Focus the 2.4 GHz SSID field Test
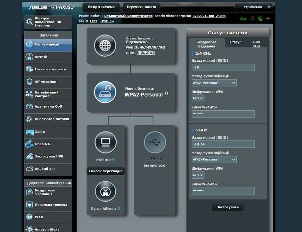Image resolution: width=302 pixels, height=232 pixels. click(223, 67)
